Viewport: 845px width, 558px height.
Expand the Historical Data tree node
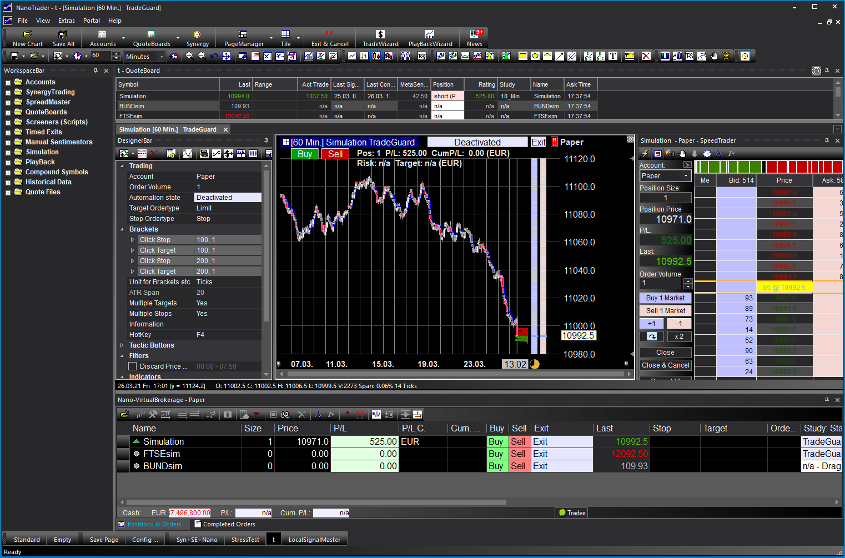(x=8, y=183)
